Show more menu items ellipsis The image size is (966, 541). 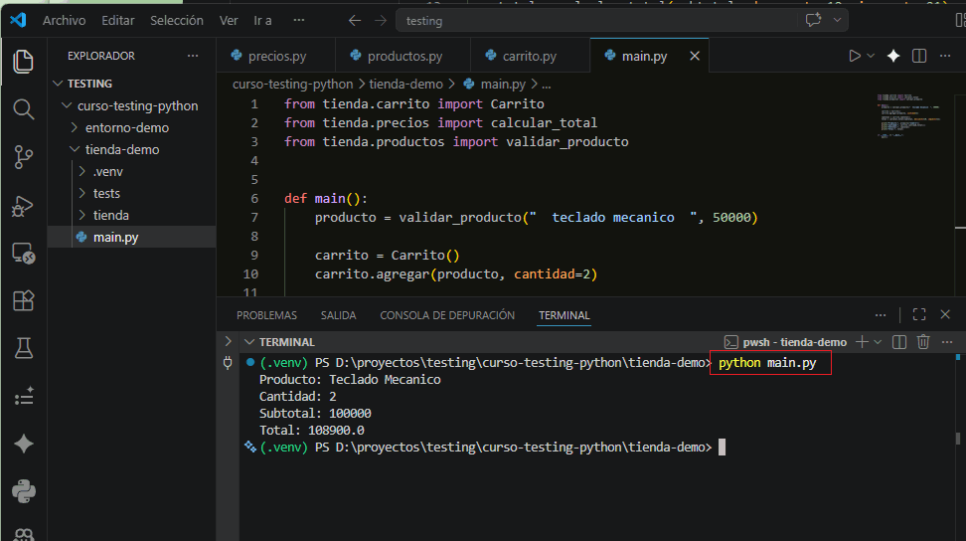coord(299,20)
